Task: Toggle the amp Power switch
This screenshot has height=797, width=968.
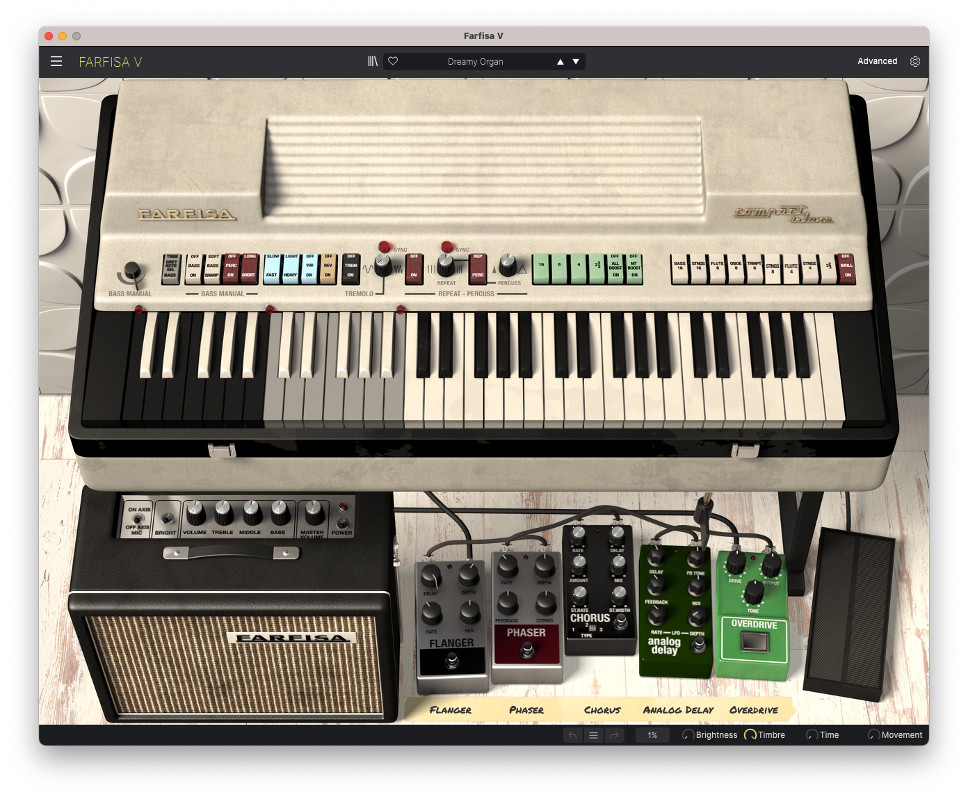Action: (x=342, y=522)
